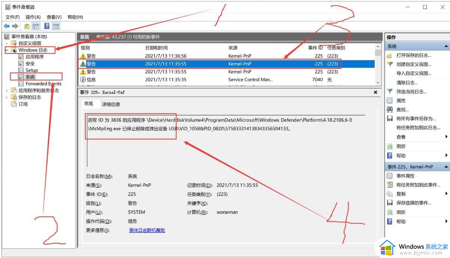Open the 操作(A) menu
This screenshot has width=450, height=258.
[33, 17]
